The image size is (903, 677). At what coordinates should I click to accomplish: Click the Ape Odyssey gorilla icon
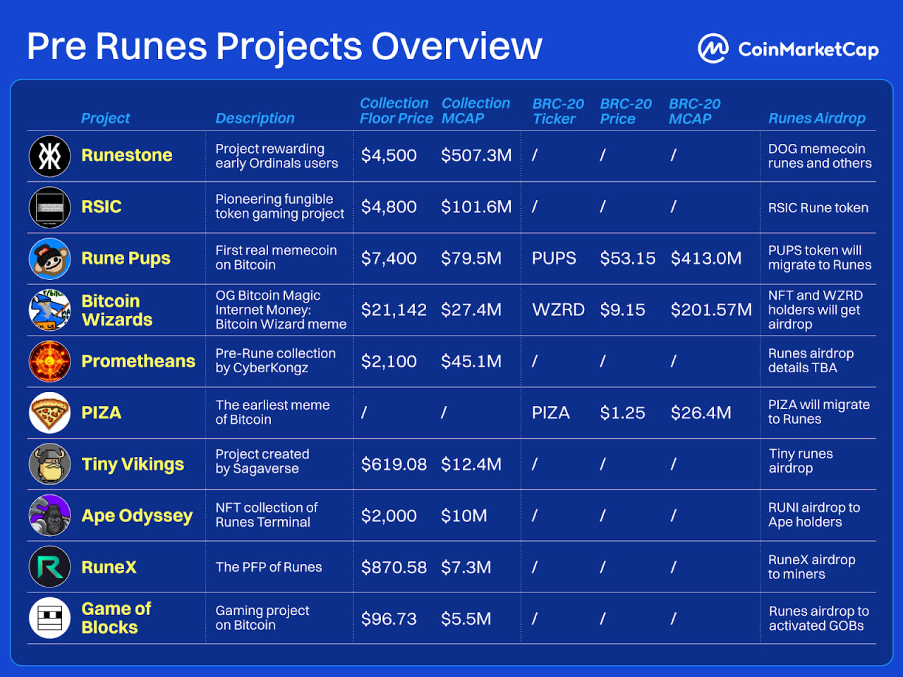[x=49, y=516]
